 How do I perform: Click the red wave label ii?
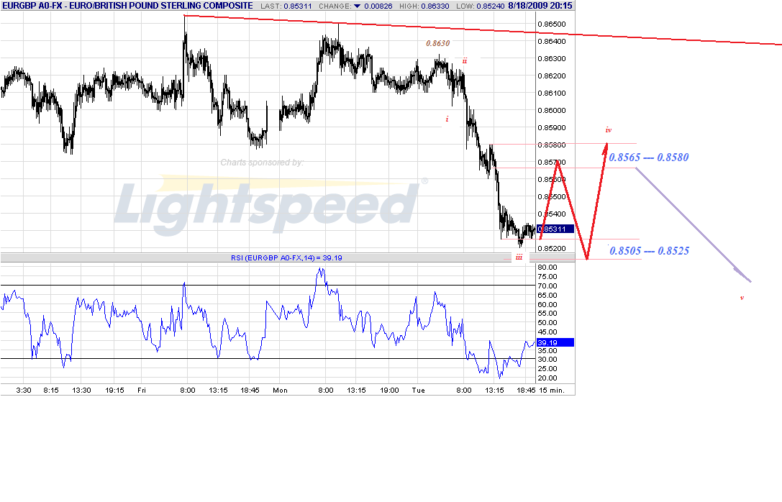(464, 61)
